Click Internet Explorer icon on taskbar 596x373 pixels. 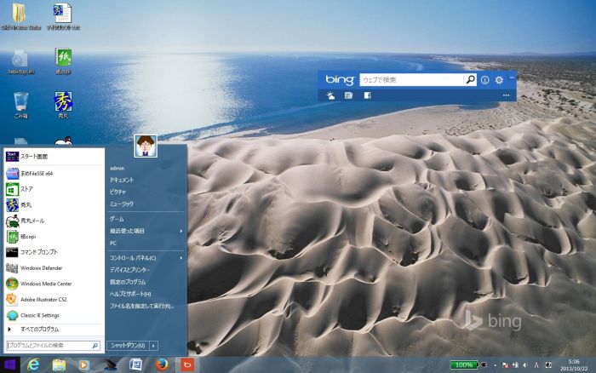(x=34, y=364)
